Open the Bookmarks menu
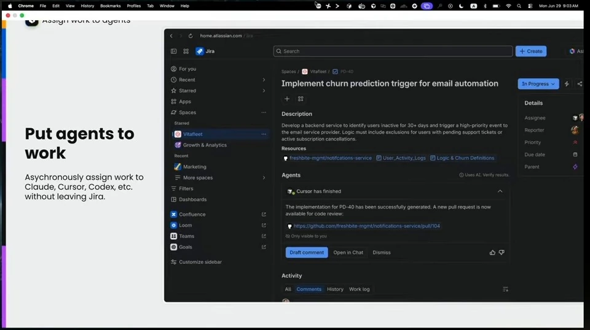 tap(110, 6)
